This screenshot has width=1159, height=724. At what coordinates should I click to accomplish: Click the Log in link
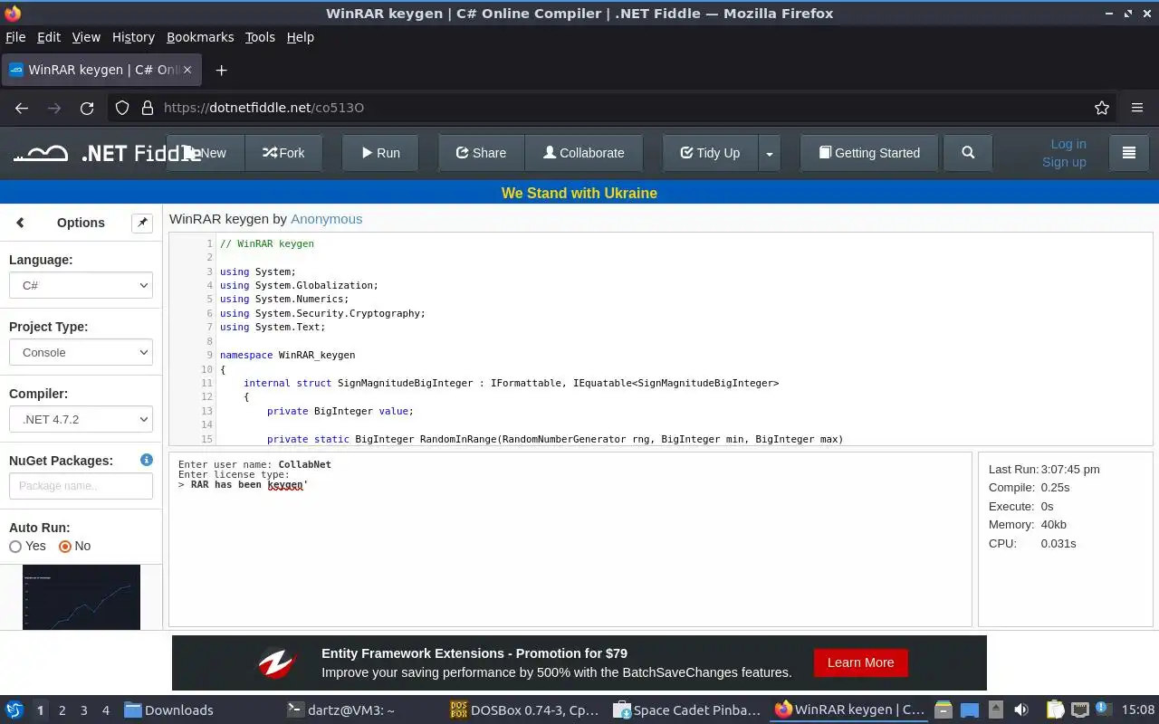pyautogui.click(x=1068, y=144)
